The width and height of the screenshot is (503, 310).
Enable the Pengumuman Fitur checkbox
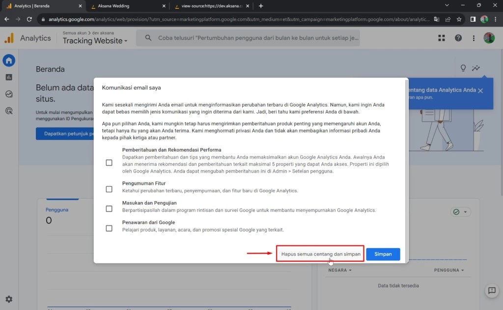tap(109, 189)
